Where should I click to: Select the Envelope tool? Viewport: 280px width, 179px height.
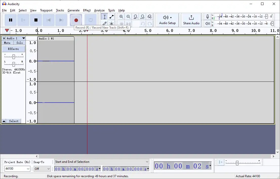(x=112, y=17)
